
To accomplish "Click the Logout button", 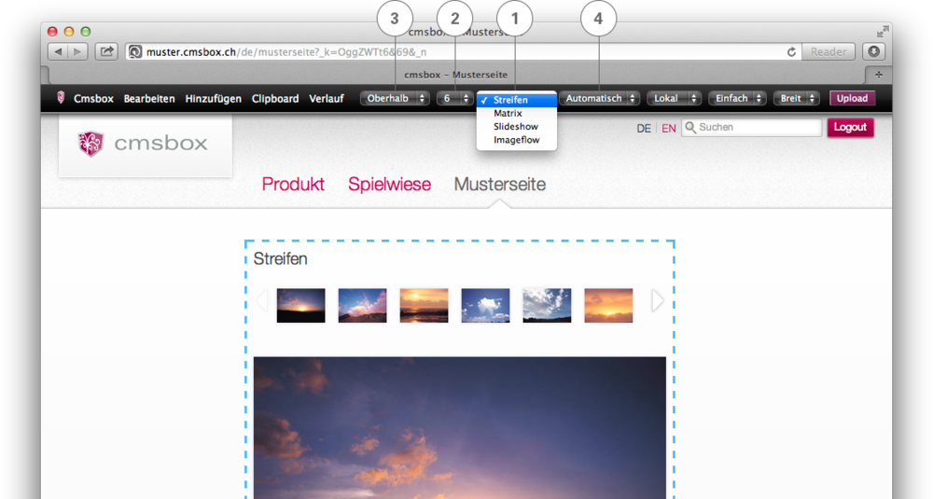I will click(850, 128).
